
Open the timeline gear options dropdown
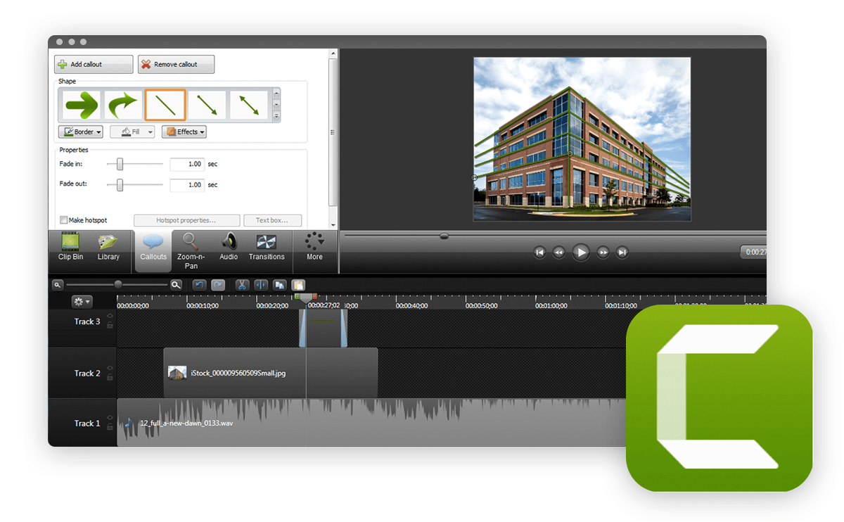click(82, 302)
